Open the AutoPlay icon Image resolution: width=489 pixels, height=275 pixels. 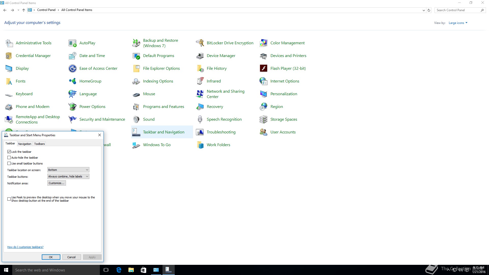coord(73,43)
